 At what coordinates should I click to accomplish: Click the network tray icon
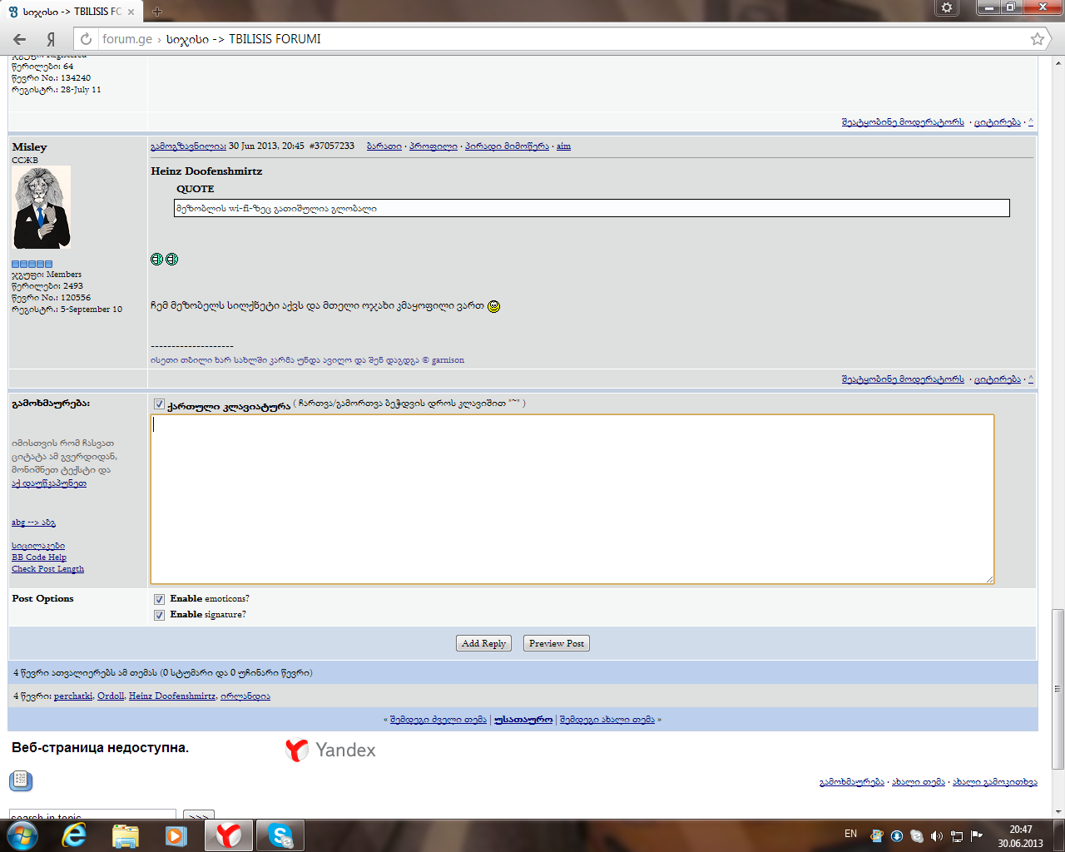(957, 836)
